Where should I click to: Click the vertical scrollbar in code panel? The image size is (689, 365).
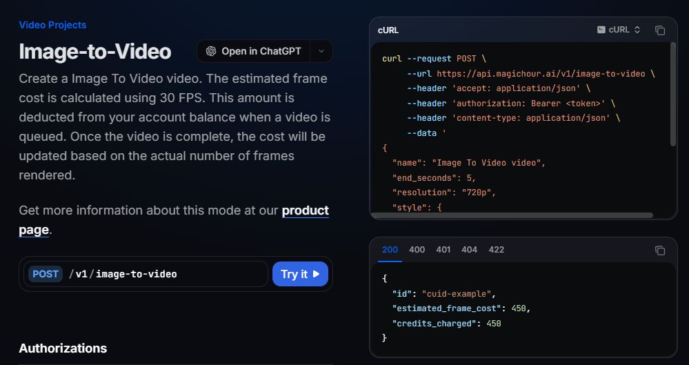click(673, 93)
